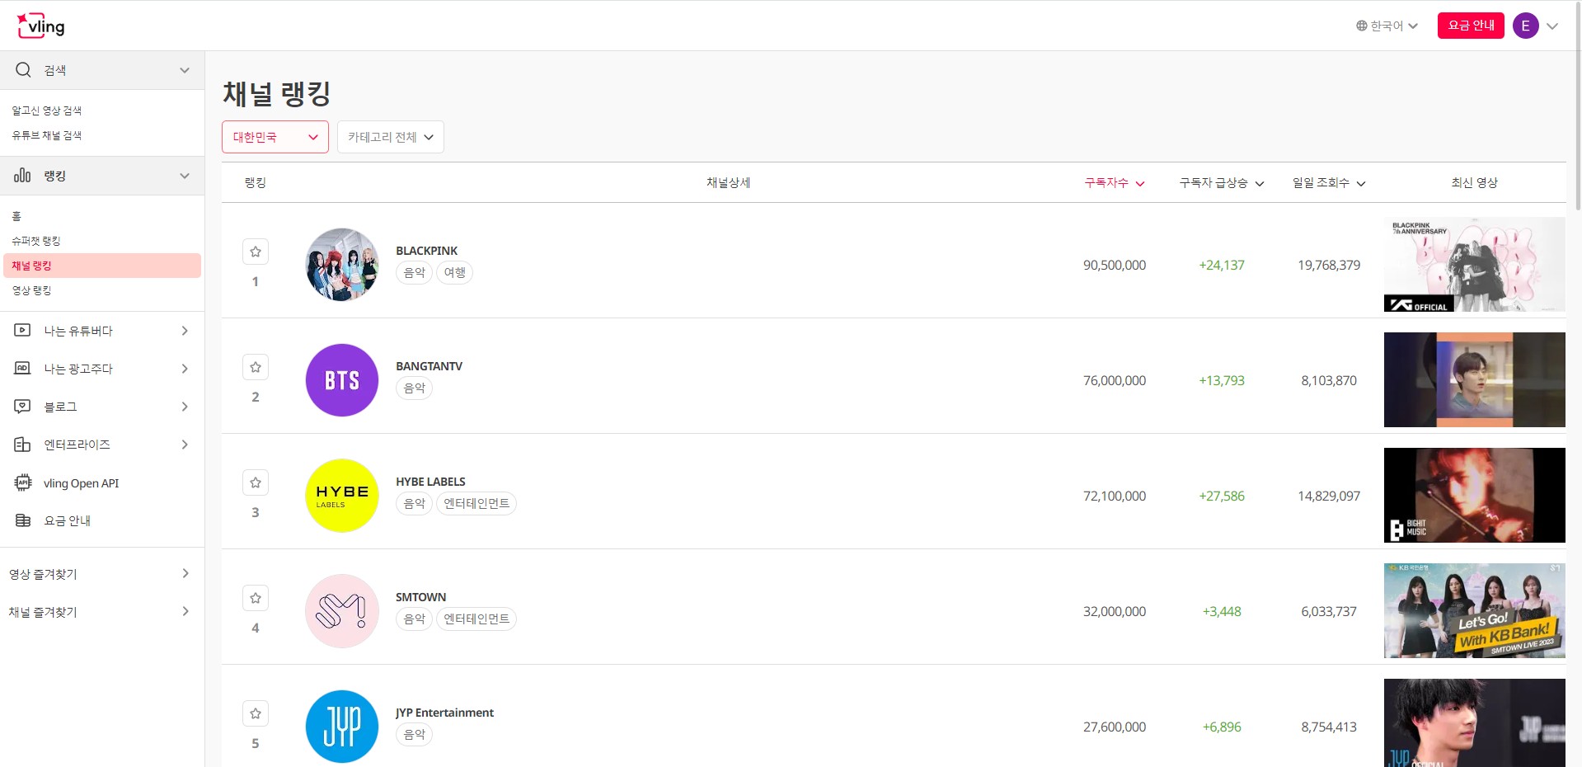Click the 음악 tag under JYP Entertainment
Viewport: 1582px width, 767px height.
(x=414, y=734)
